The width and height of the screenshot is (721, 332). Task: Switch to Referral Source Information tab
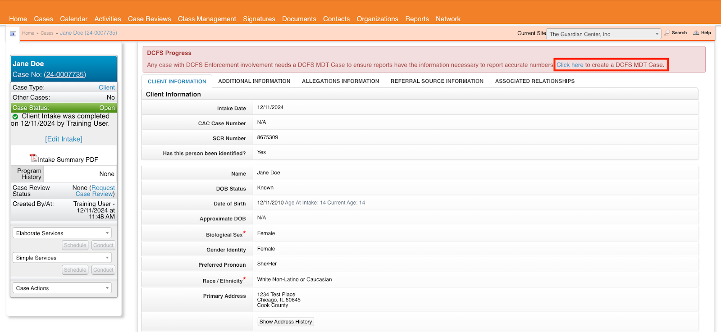point(437,81)
